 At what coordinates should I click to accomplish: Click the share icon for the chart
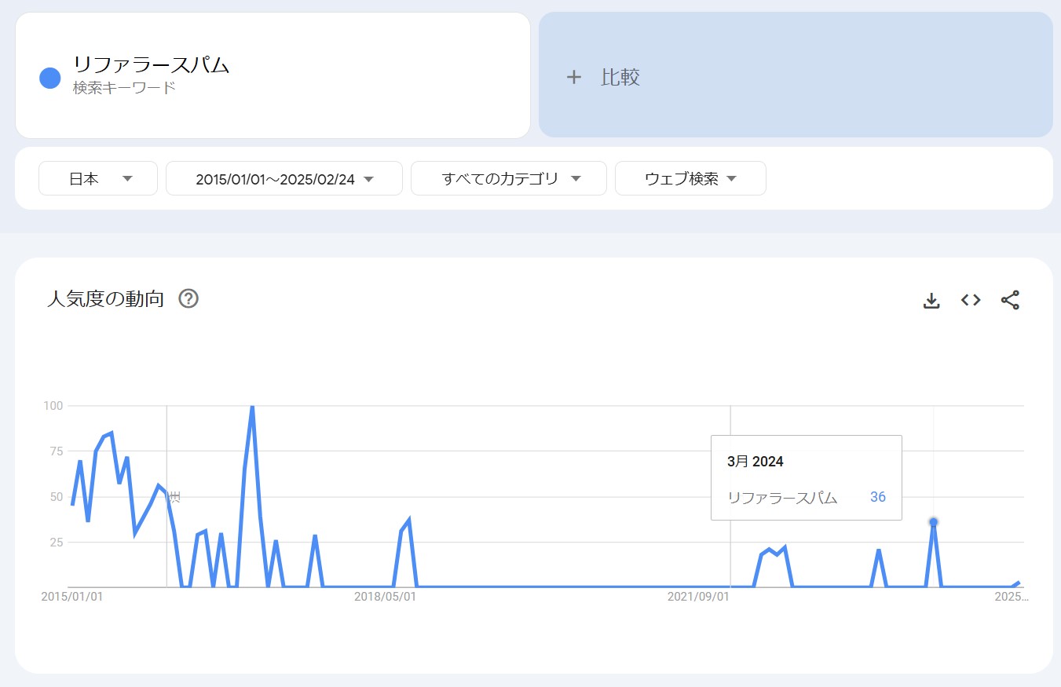[1010, 300]
